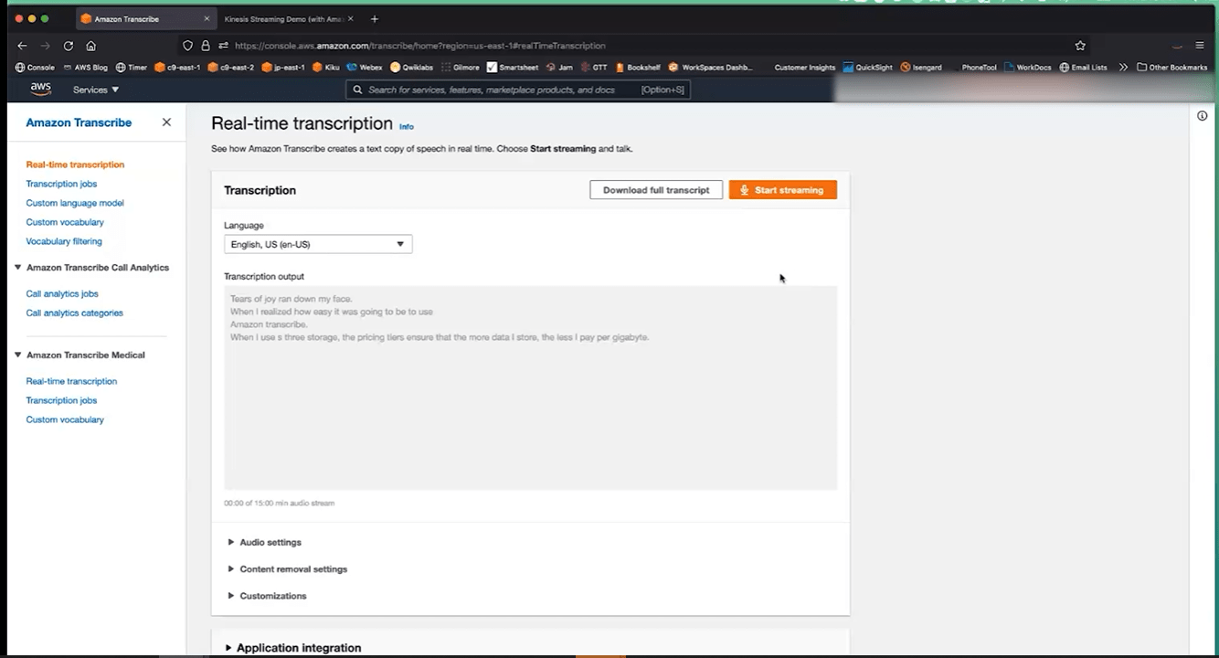Click the browser home icon
This screenshot has height=658, width=1219.
coord(90,45)
